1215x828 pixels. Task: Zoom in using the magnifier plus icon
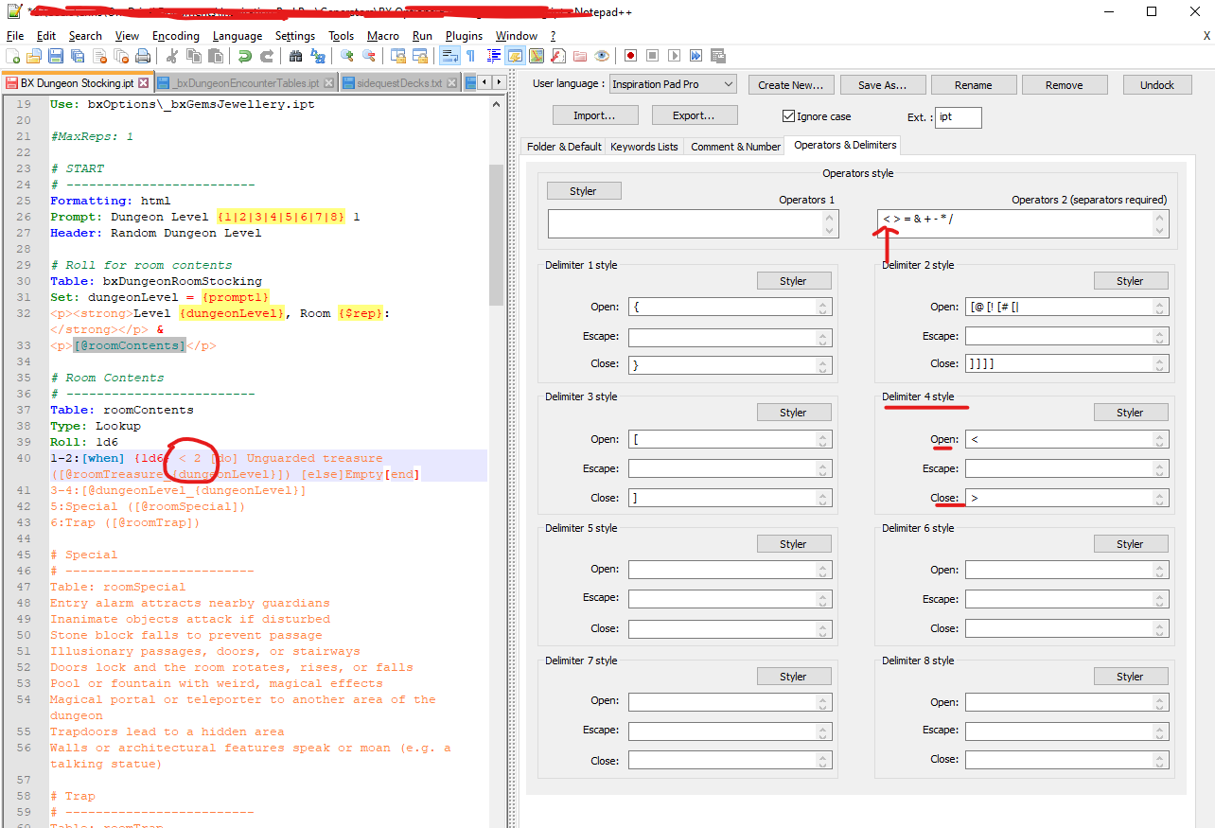tap(346, 56)
